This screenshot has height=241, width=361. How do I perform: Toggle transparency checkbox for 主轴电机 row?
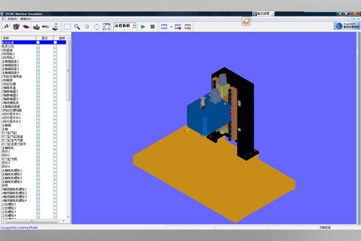55,148
